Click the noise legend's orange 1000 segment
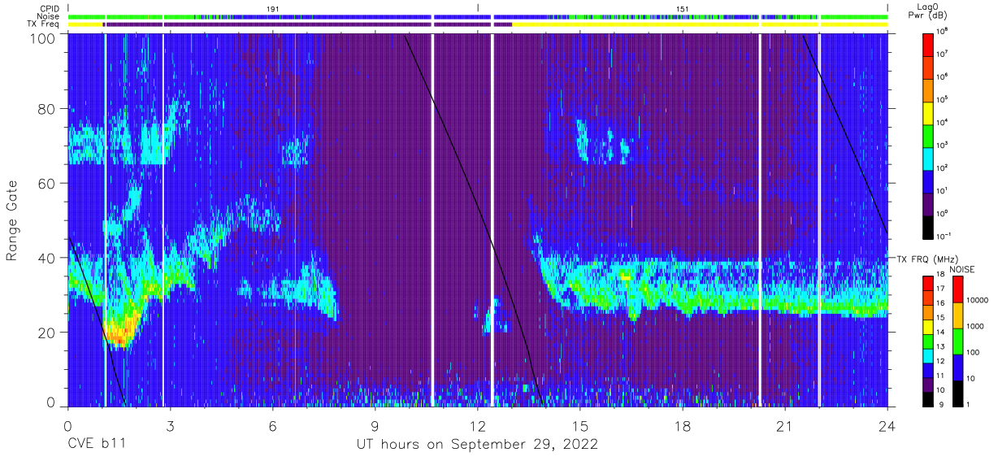The height and width of the screenshot is (461, 998). point(957,315)
